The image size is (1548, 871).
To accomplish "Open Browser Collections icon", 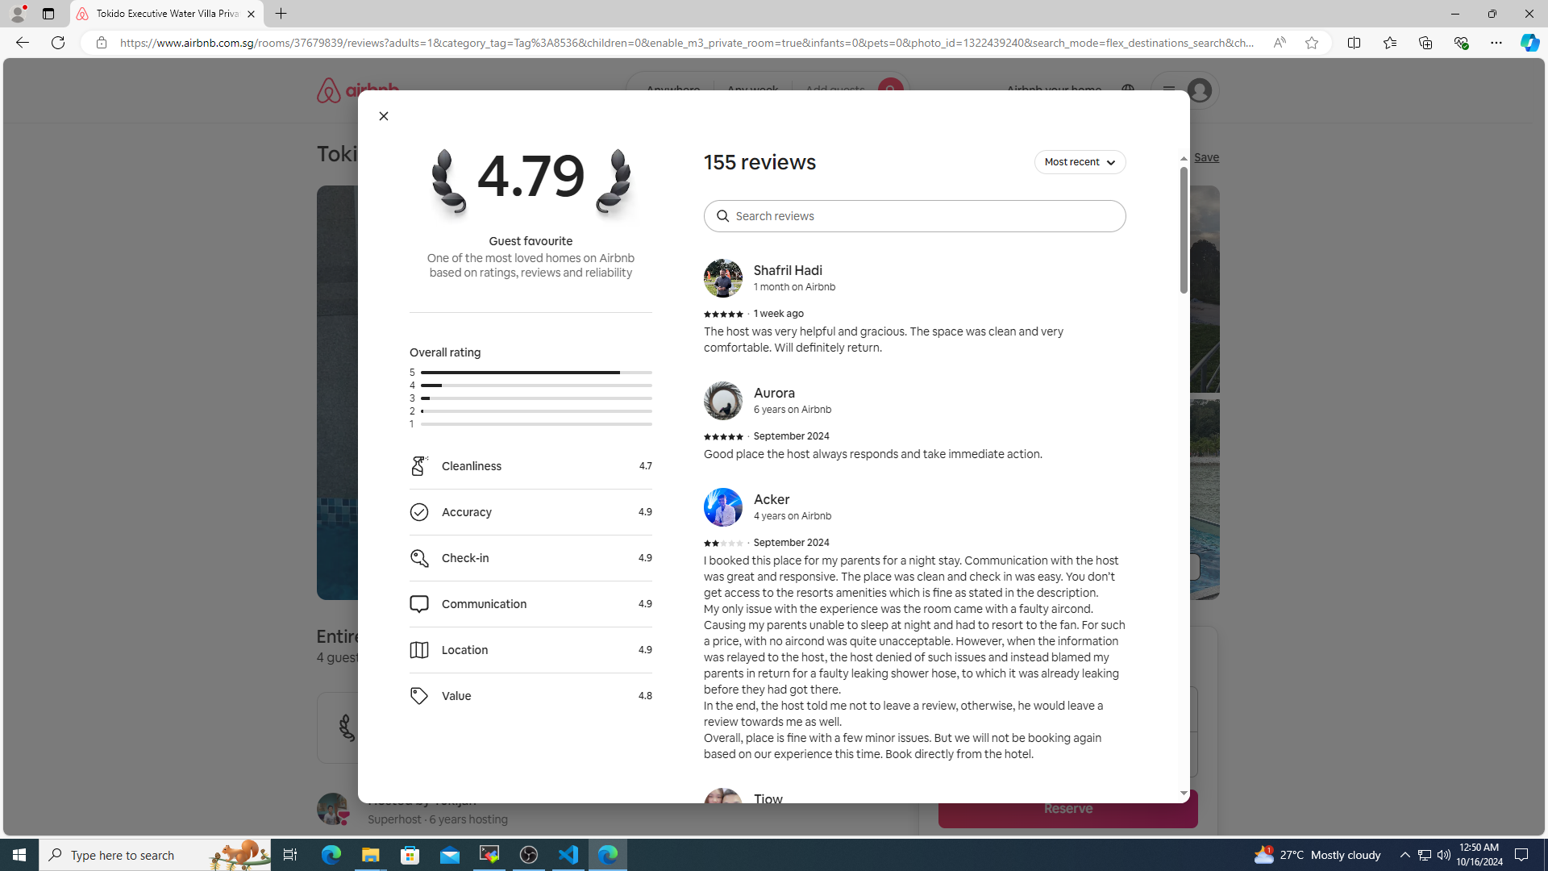I will point(1425,43).
